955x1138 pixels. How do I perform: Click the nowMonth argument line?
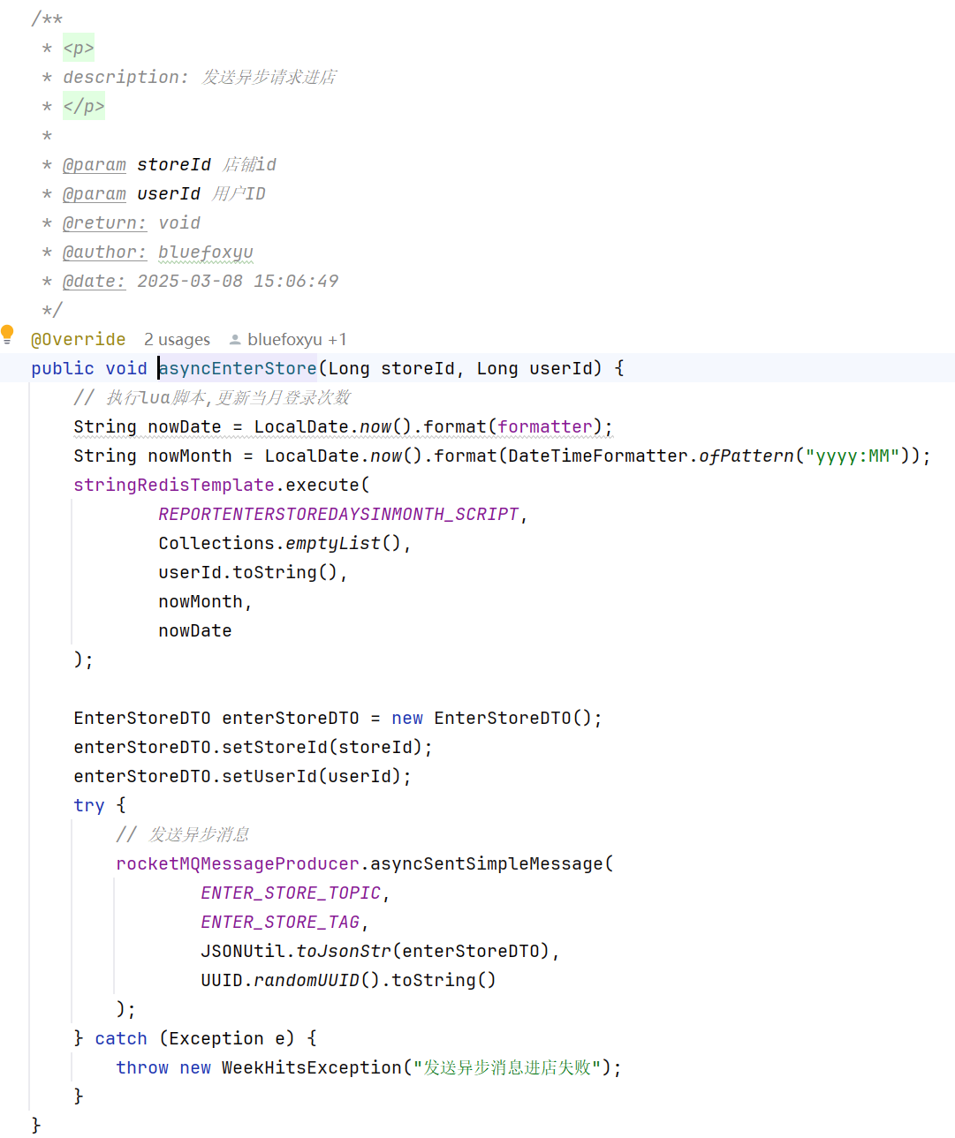tap(201, 602)
